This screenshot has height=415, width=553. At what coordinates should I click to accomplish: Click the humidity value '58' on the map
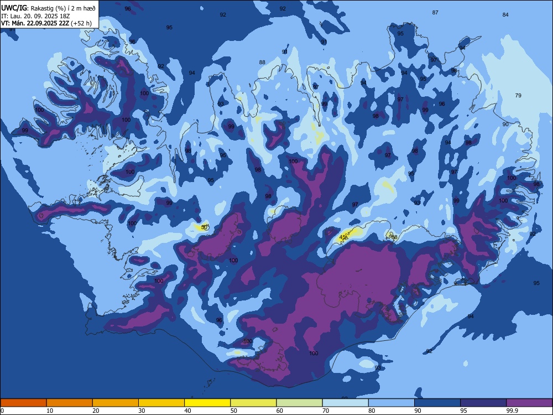[394, 237]
